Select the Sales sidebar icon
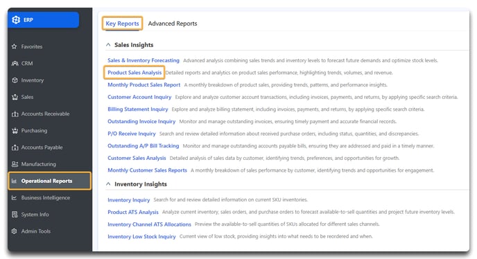 [x=15, y=97]
